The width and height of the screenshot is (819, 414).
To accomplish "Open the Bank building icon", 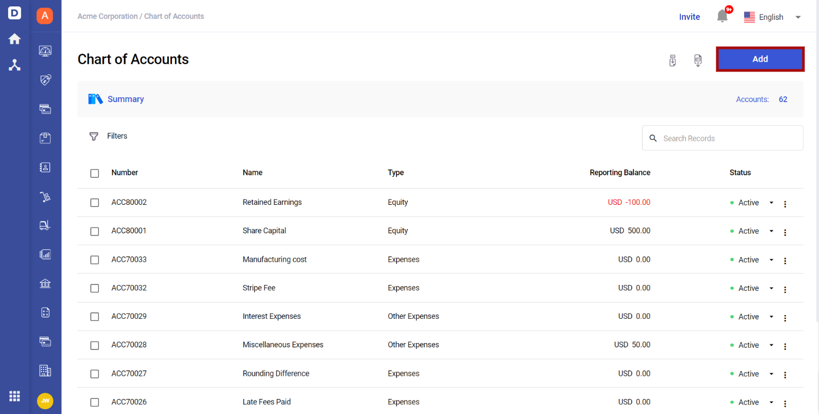I will (45, 283).
